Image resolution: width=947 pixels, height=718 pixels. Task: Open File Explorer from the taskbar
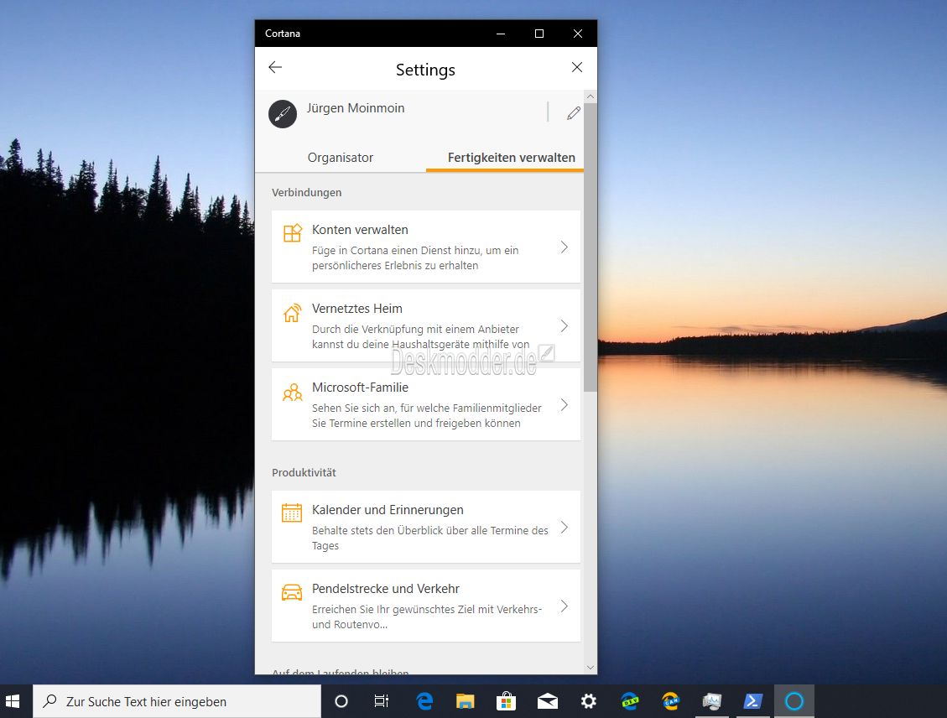(465, 701)
